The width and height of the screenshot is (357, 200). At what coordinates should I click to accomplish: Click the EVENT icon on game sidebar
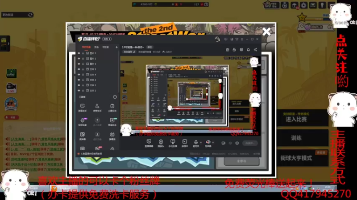pyautogui.click(x=11, y=74)
